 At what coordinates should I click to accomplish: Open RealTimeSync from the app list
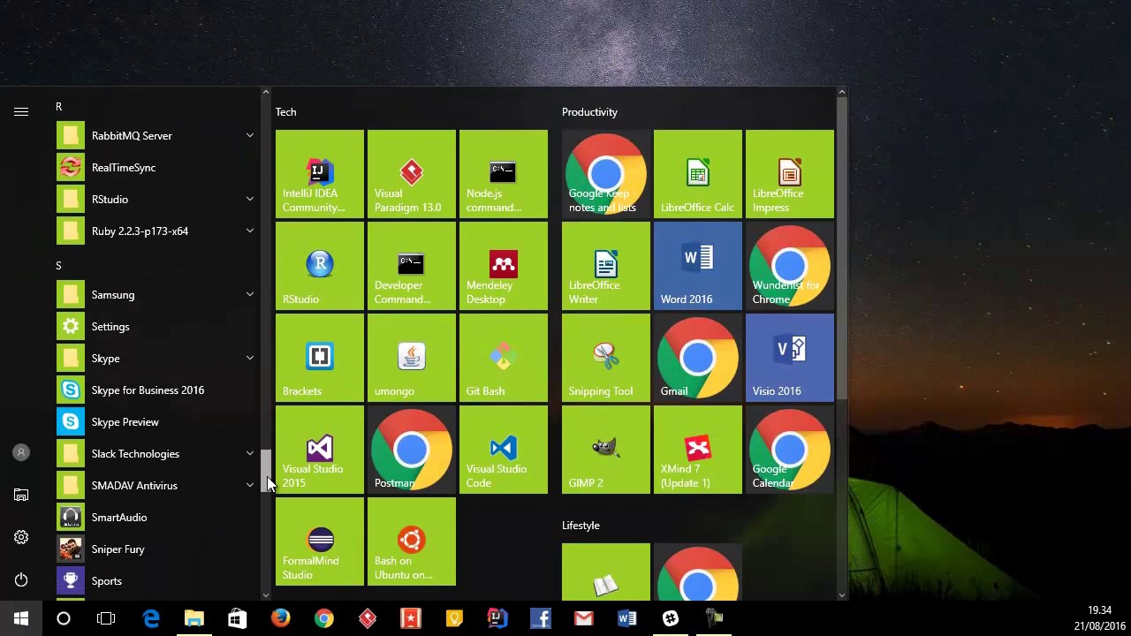[x=156, y=167]
